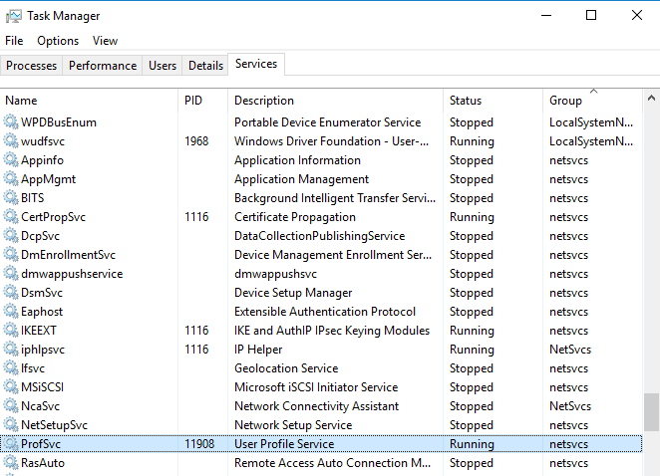Select the WPDBusEnum service name

[x=59, y=122]
